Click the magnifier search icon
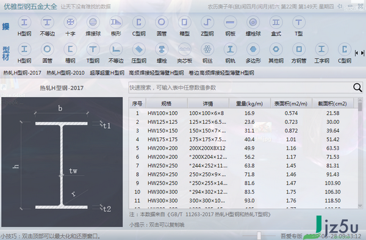Viewport: 366px width, 240px height. [357, 88]
